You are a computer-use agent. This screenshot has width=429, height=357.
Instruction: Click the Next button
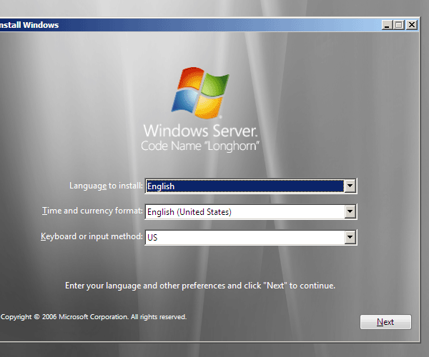[x=385, y=322]
